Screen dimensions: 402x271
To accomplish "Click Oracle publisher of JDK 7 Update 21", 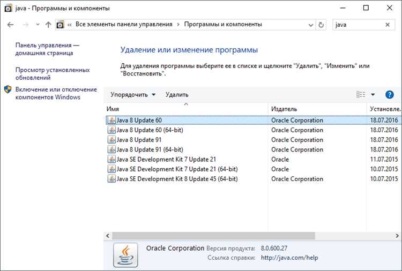I will click(x=280, y=159).
